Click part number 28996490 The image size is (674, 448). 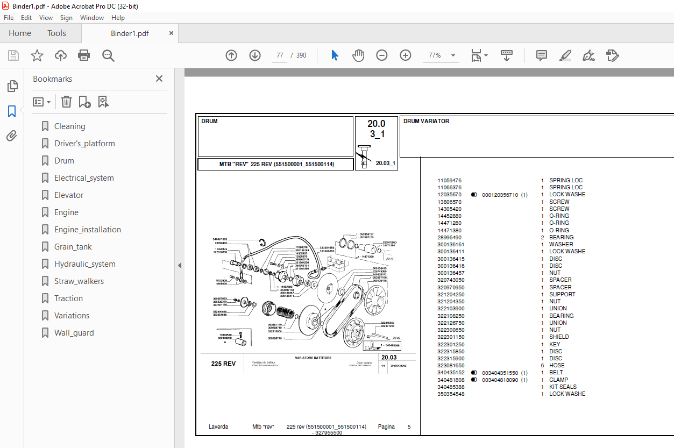[x=449, y=237]
